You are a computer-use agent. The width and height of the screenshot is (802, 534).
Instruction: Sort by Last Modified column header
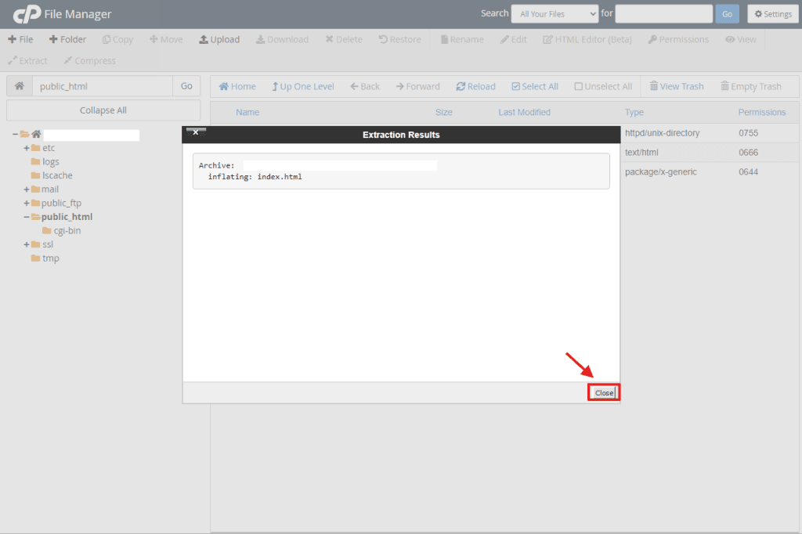524,112
